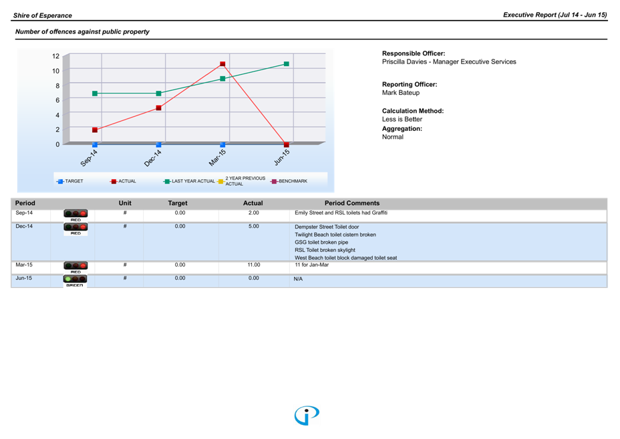This screenshot has width=620, height=439.
Task: Click 'Dempster Street Toilet door' comment line
Action: [x=327, y=227]
